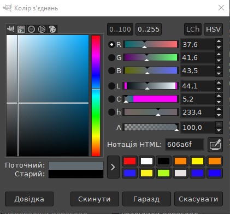
Task: Switch to the CMYK selector tab
Action: (x=21, y=29)
